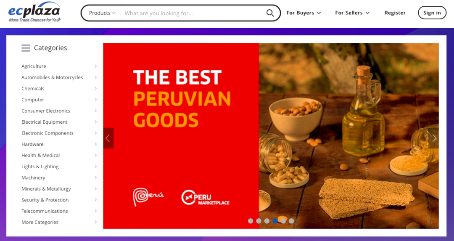
Task: Open the Consumer Electronics category
Action: pyautogui.click(x=46, y=111)
